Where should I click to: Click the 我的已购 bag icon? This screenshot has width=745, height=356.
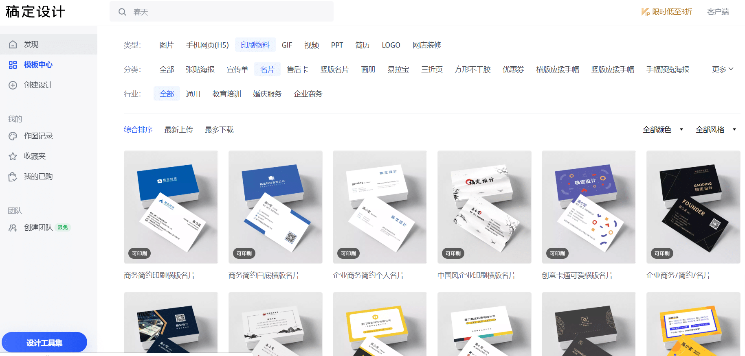[13, 177]
